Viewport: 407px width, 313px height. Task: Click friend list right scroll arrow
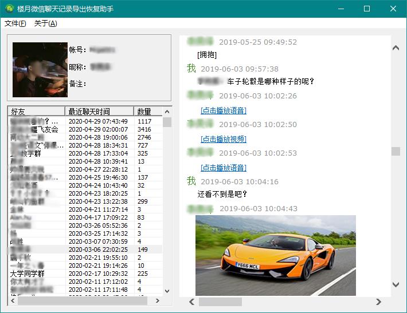coord(157,300)
